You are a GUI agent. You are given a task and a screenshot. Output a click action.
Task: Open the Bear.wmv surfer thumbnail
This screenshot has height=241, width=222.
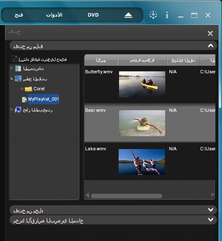pyautogui.click(x=142, y=123)
